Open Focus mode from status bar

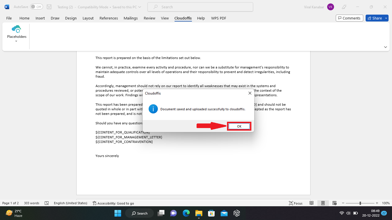(296, 203)
